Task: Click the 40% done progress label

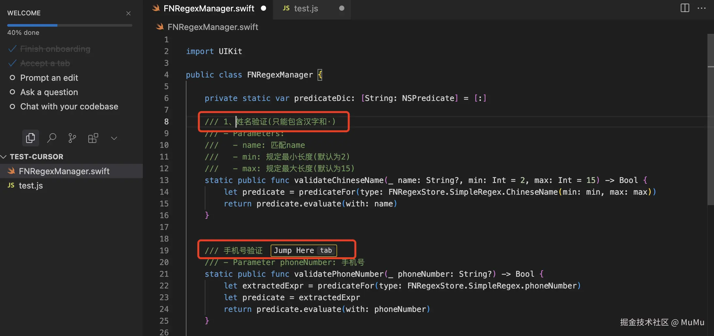Action: [x=23, y=33]
